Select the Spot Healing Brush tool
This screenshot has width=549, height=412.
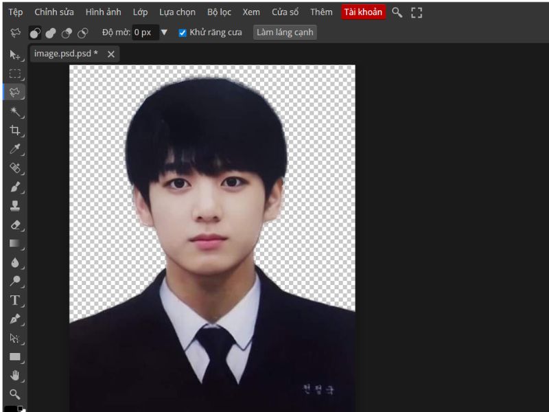coord(14,168)
